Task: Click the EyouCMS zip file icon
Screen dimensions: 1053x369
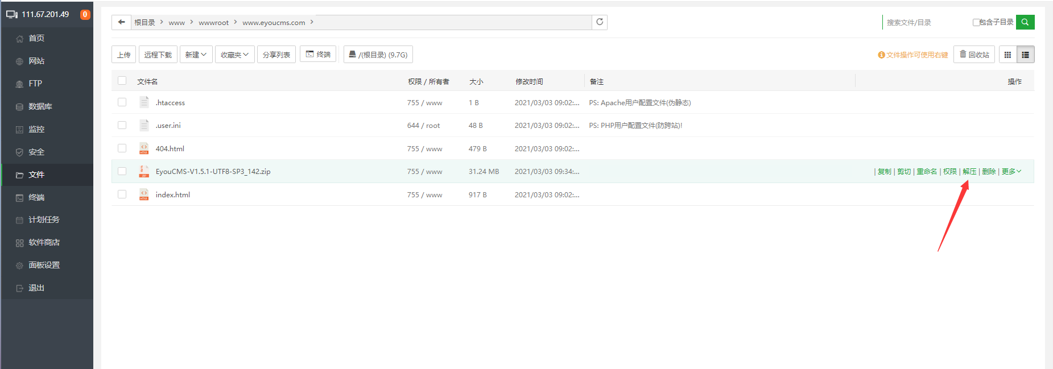Action: [x=144, y=172]
